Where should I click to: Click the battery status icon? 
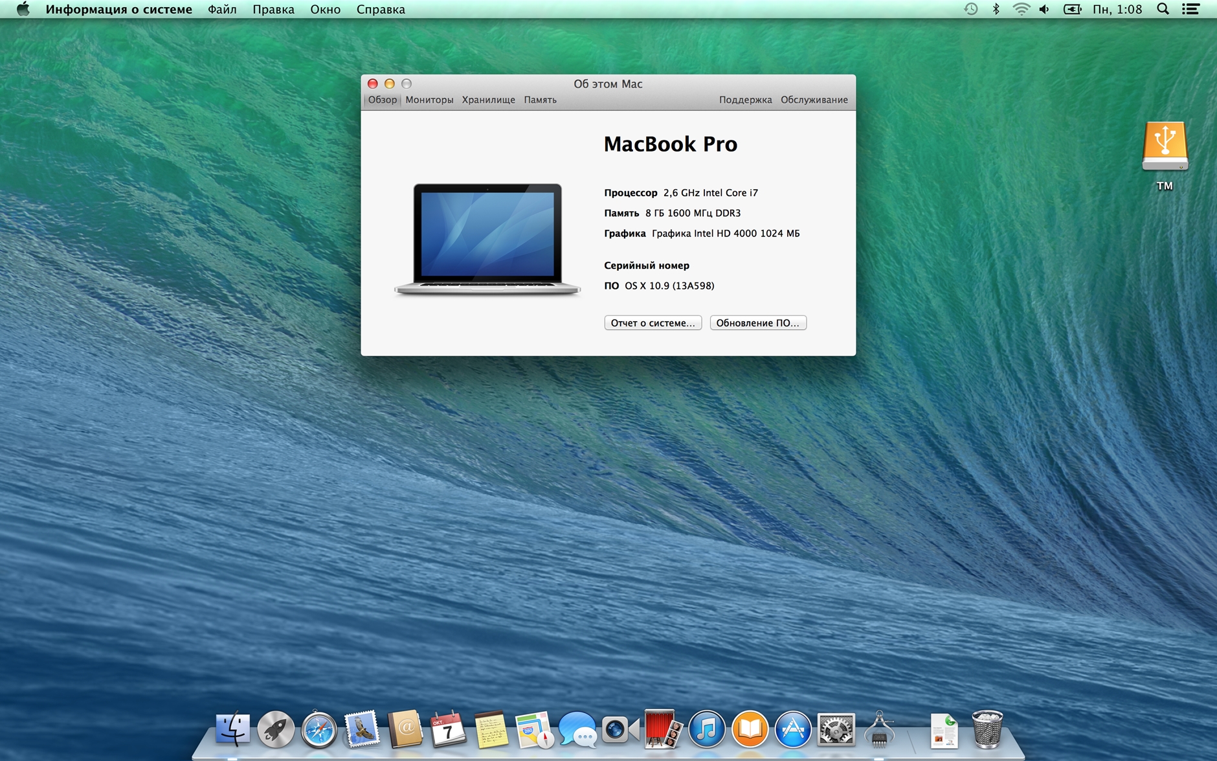click(x=1072, y=9)
